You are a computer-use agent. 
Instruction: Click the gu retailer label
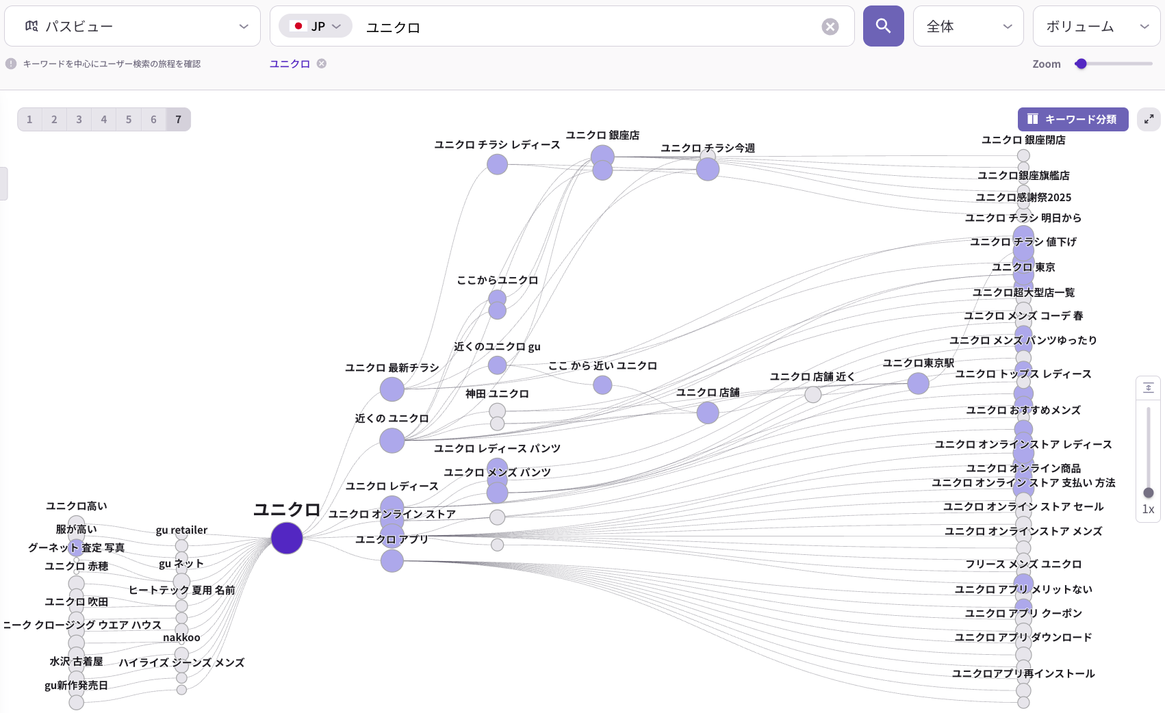181,530
